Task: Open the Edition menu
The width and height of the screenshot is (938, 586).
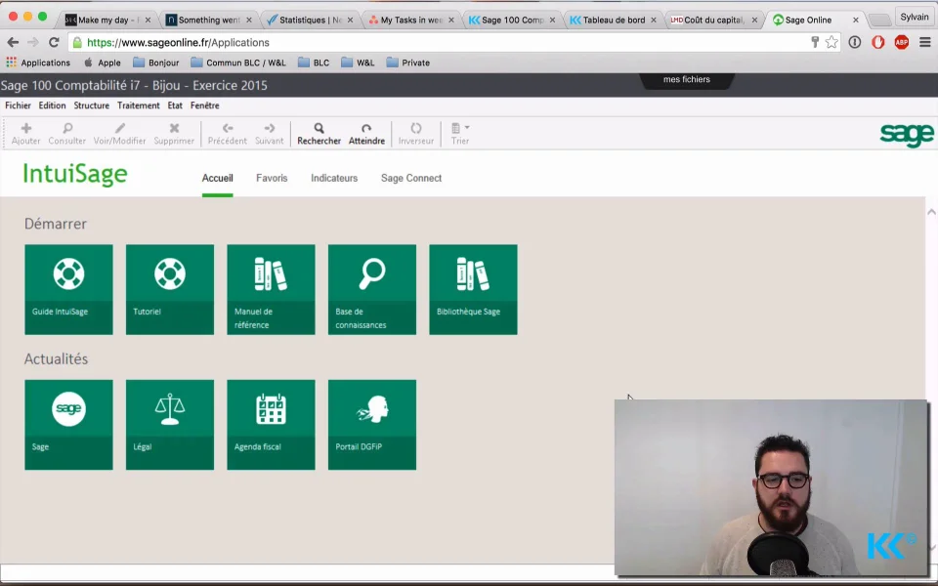Action: pos(52,105)
